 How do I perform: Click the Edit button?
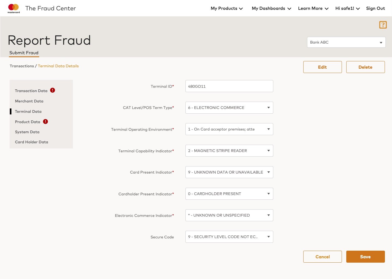click(323, 67)
